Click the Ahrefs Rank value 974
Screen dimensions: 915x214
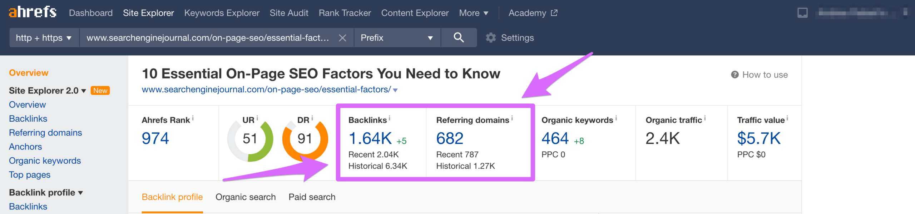(155, 138)
